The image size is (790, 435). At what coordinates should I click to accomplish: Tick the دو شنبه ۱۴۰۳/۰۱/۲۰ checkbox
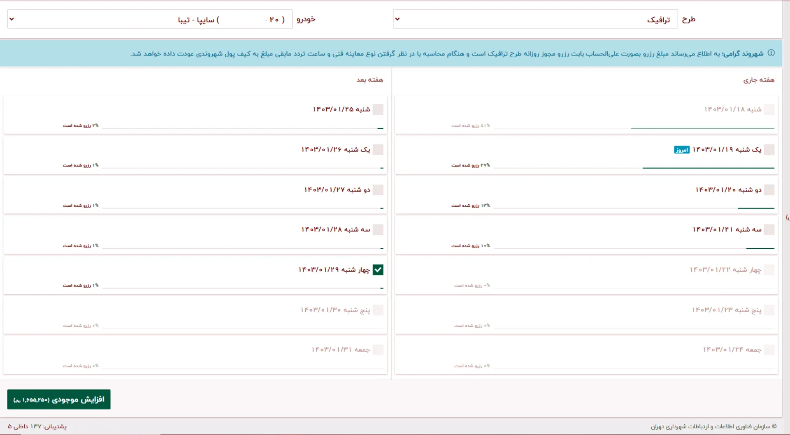click(x=769, y=190)
